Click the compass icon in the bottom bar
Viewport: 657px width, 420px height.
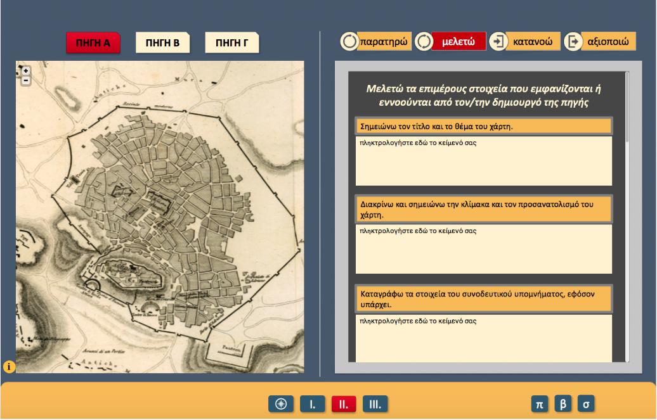(281, 404)
